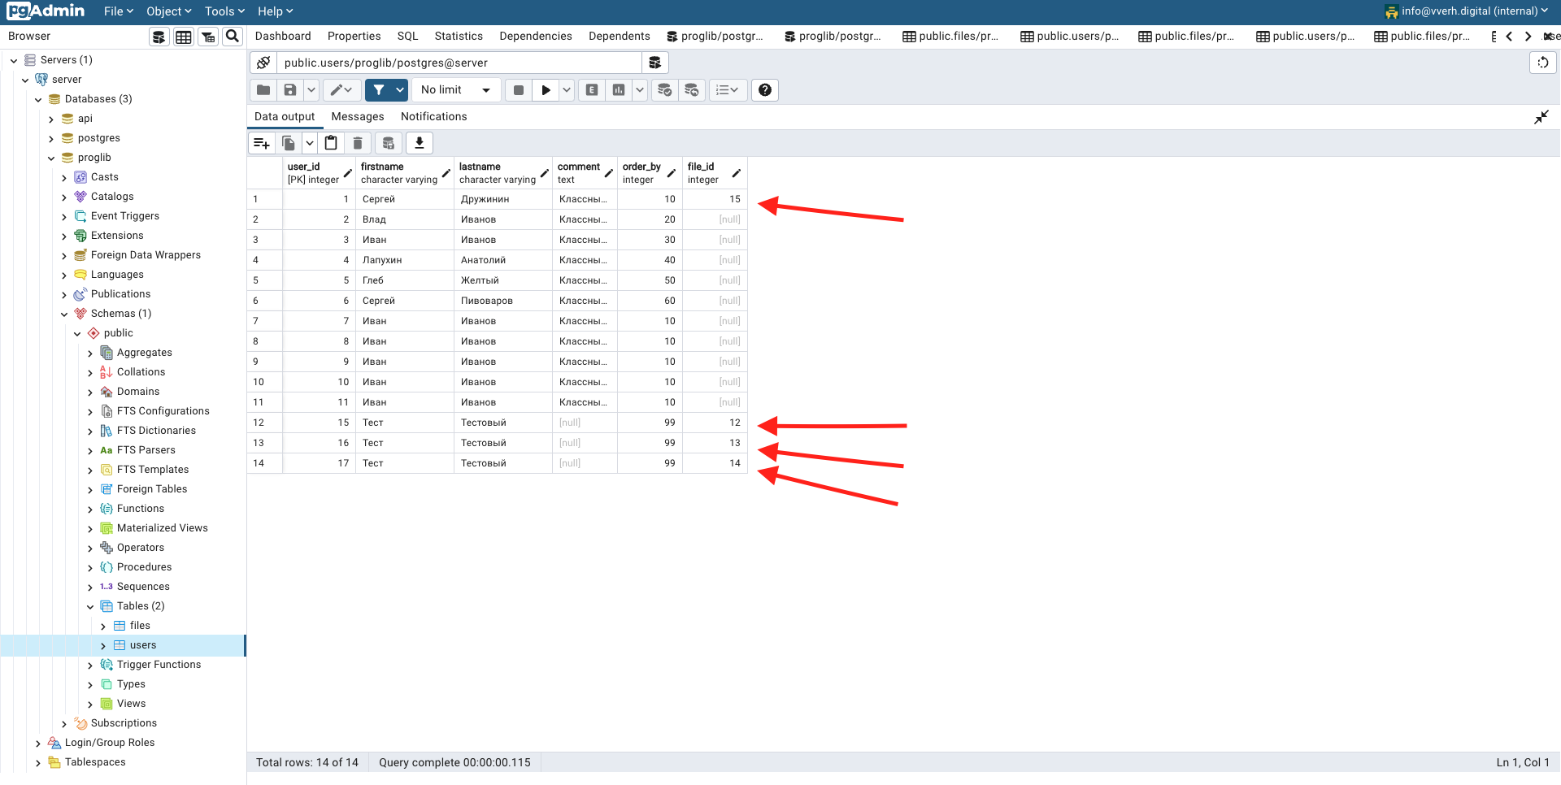Open the Execute options dropdown arrow
The image size is (1561, 785).
(567, 90)
